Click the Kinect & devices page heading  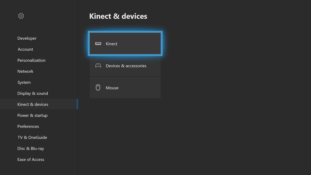point(118,16)
